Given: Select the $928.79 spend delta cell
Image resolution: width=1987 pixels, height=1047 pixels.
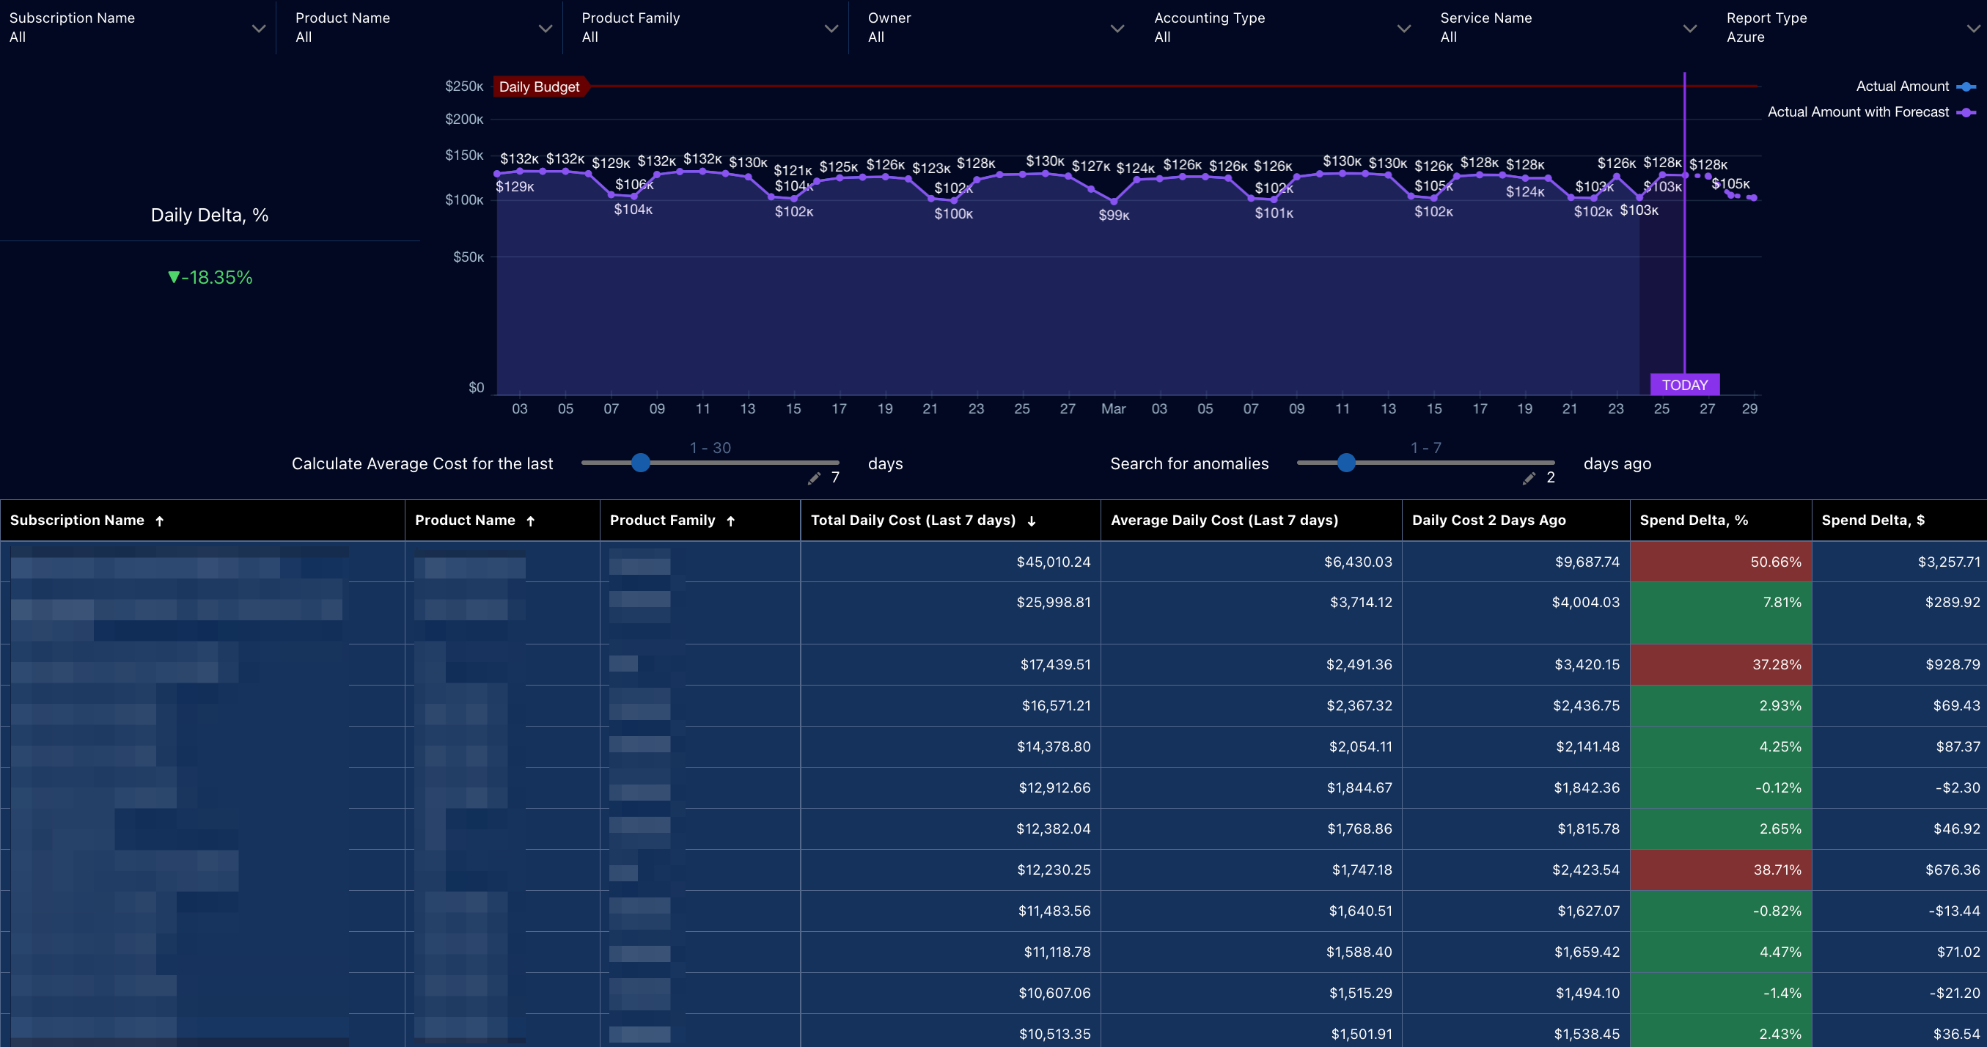Looking at the screenshot, I should [x=1899, y=664].
